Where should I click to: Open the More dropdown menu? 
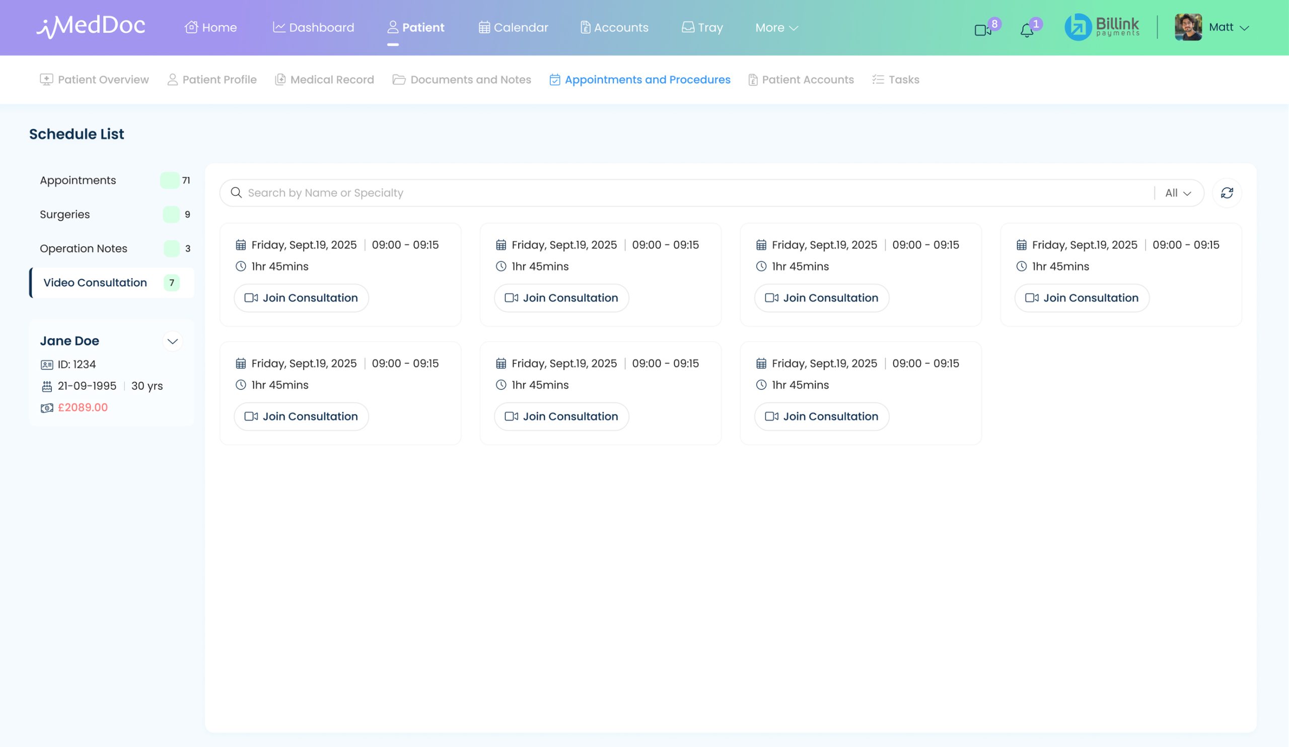[776, 28]
